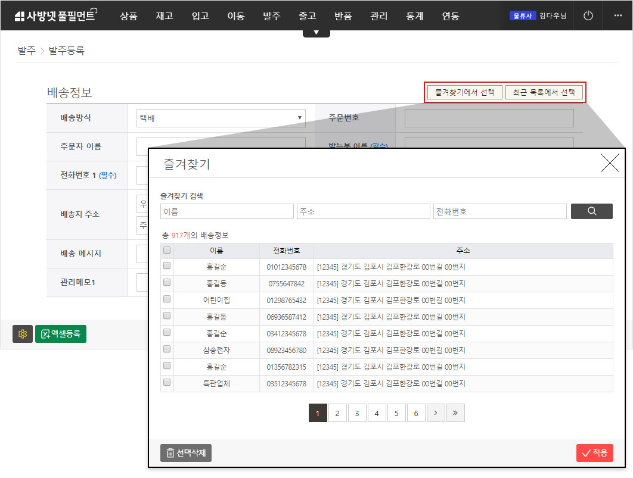The height and width of the screenshot is (478, 633).
Task: Go to page 3 in pagination
Action: (x=357, y=413)
